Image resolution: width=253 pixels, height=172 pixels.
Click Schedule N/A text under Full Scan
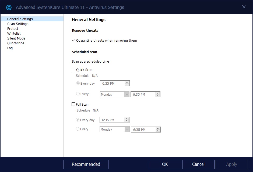point(87,110)
